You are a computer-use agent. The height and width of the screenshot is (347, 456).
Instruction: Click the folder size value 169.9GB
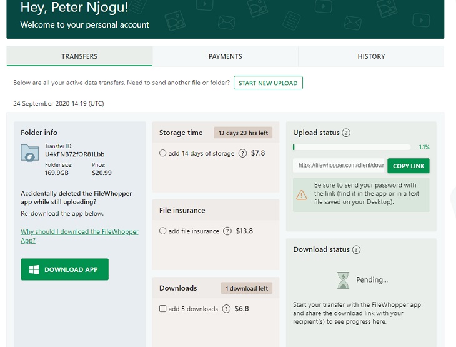click(x=57, y=173)
